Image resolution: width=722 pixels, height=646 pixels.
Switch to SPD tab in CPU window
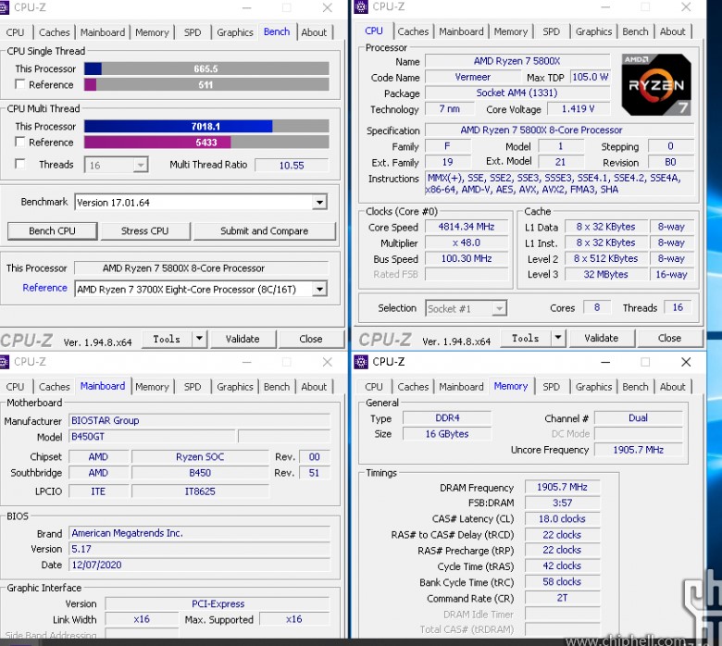click(551, 31)
